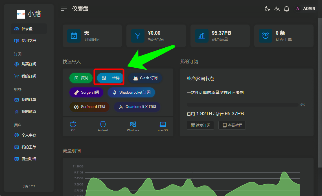
Task: Import via Quantumult X 订阅 button
Action: click(137, 107)
